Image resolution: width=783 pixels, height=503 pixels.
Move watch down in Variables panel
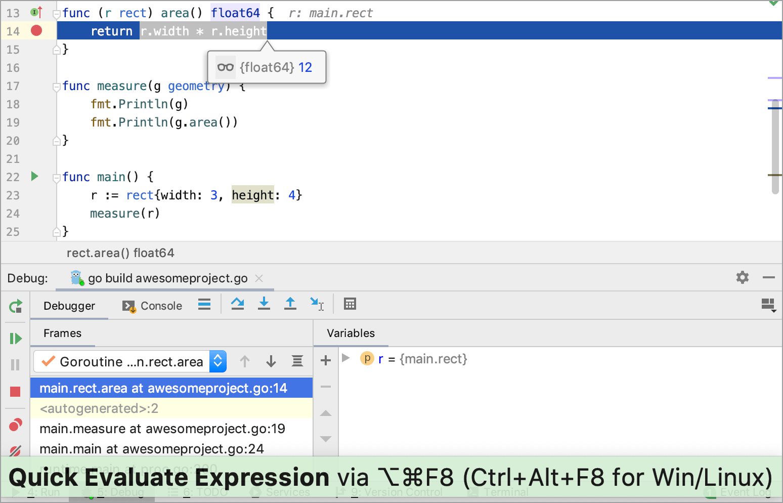click(x=326, y=439)
